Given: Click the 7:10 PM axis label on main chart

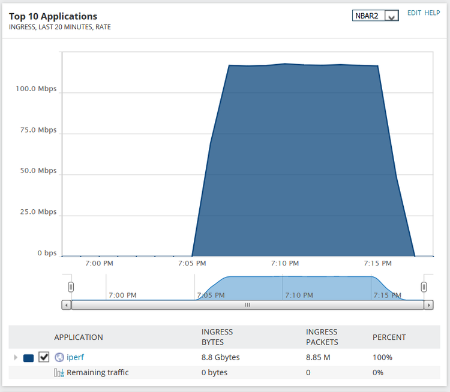Looking at the screenshot, I should tap(284, 263).
